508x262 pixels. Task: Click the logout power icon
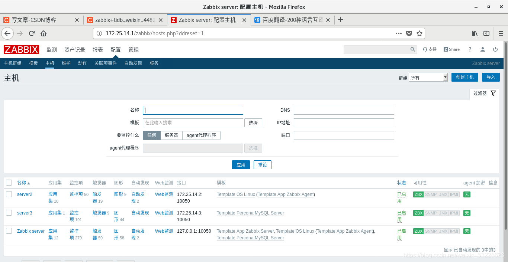tap(495, 49)
